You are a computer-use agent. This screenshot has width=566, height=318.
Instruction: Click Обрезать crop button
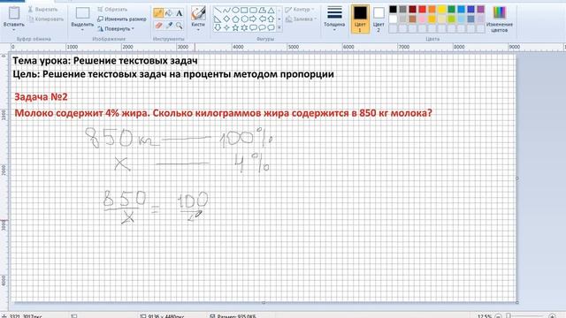click(x=112, y=10)
